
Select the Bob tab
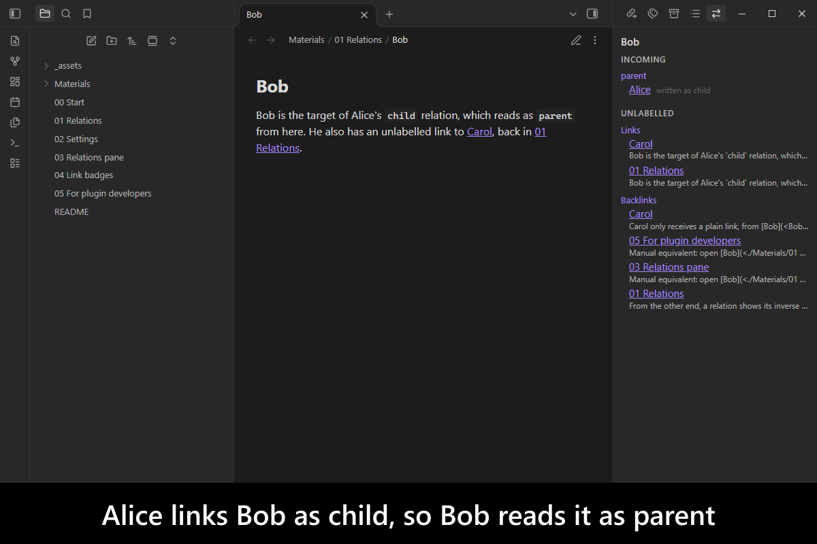point(306,14)
